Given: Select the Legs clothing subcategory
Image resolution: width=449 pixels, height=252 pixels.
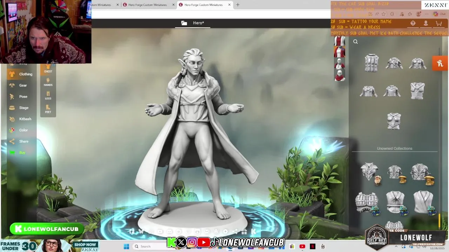Looking at the screenshot, I should point(48,96).
